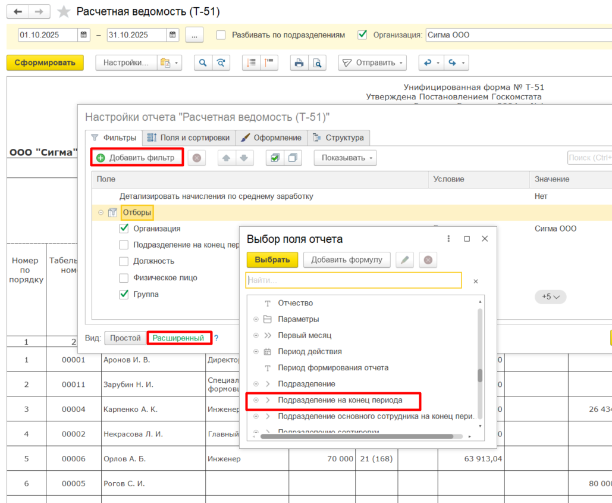Move filter up with the up arrow
The height and width of the screenshot is (503, 612).
tap(227, 158)
